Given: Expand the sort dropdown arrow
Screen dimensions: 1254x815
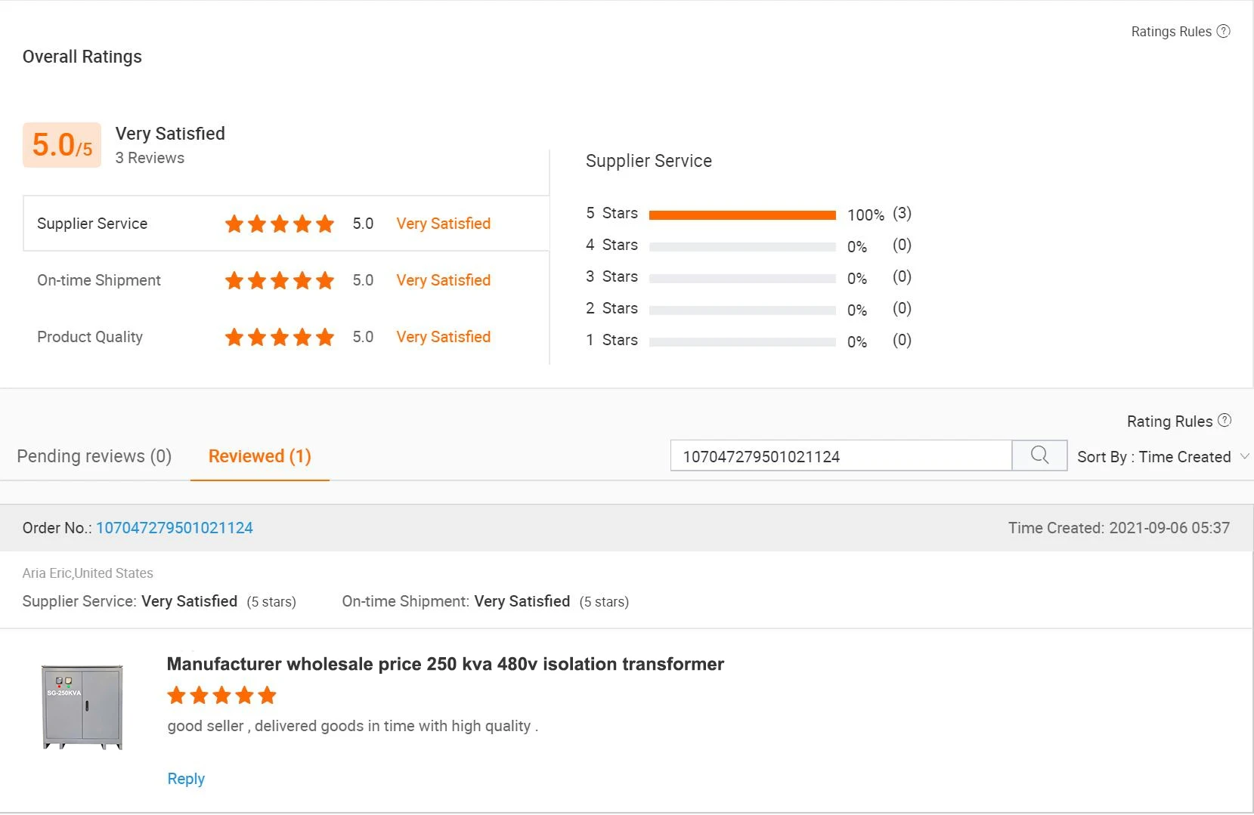Looking at the screenshot, I should [1244, 456].
